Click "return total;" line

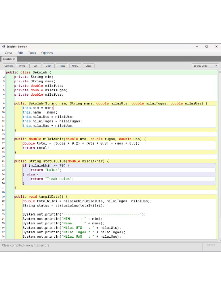(36, 148)
